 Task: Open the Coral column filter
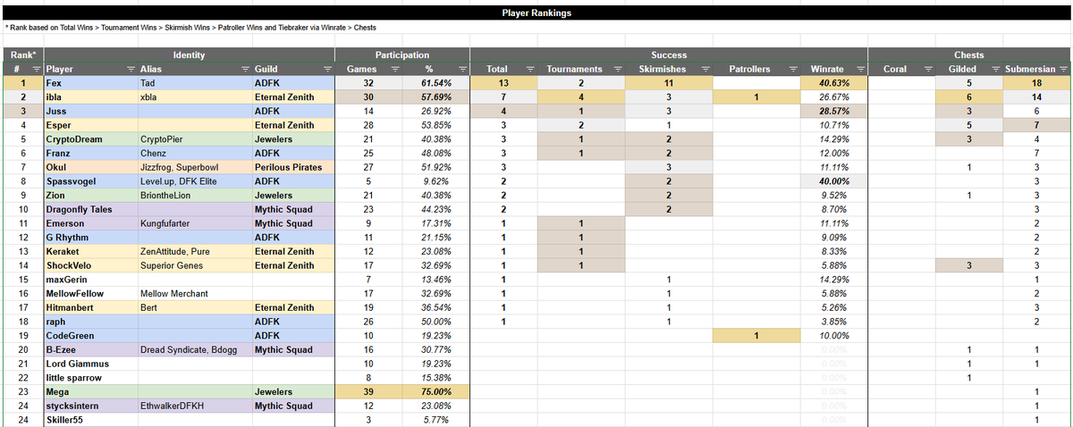[926, 69]
